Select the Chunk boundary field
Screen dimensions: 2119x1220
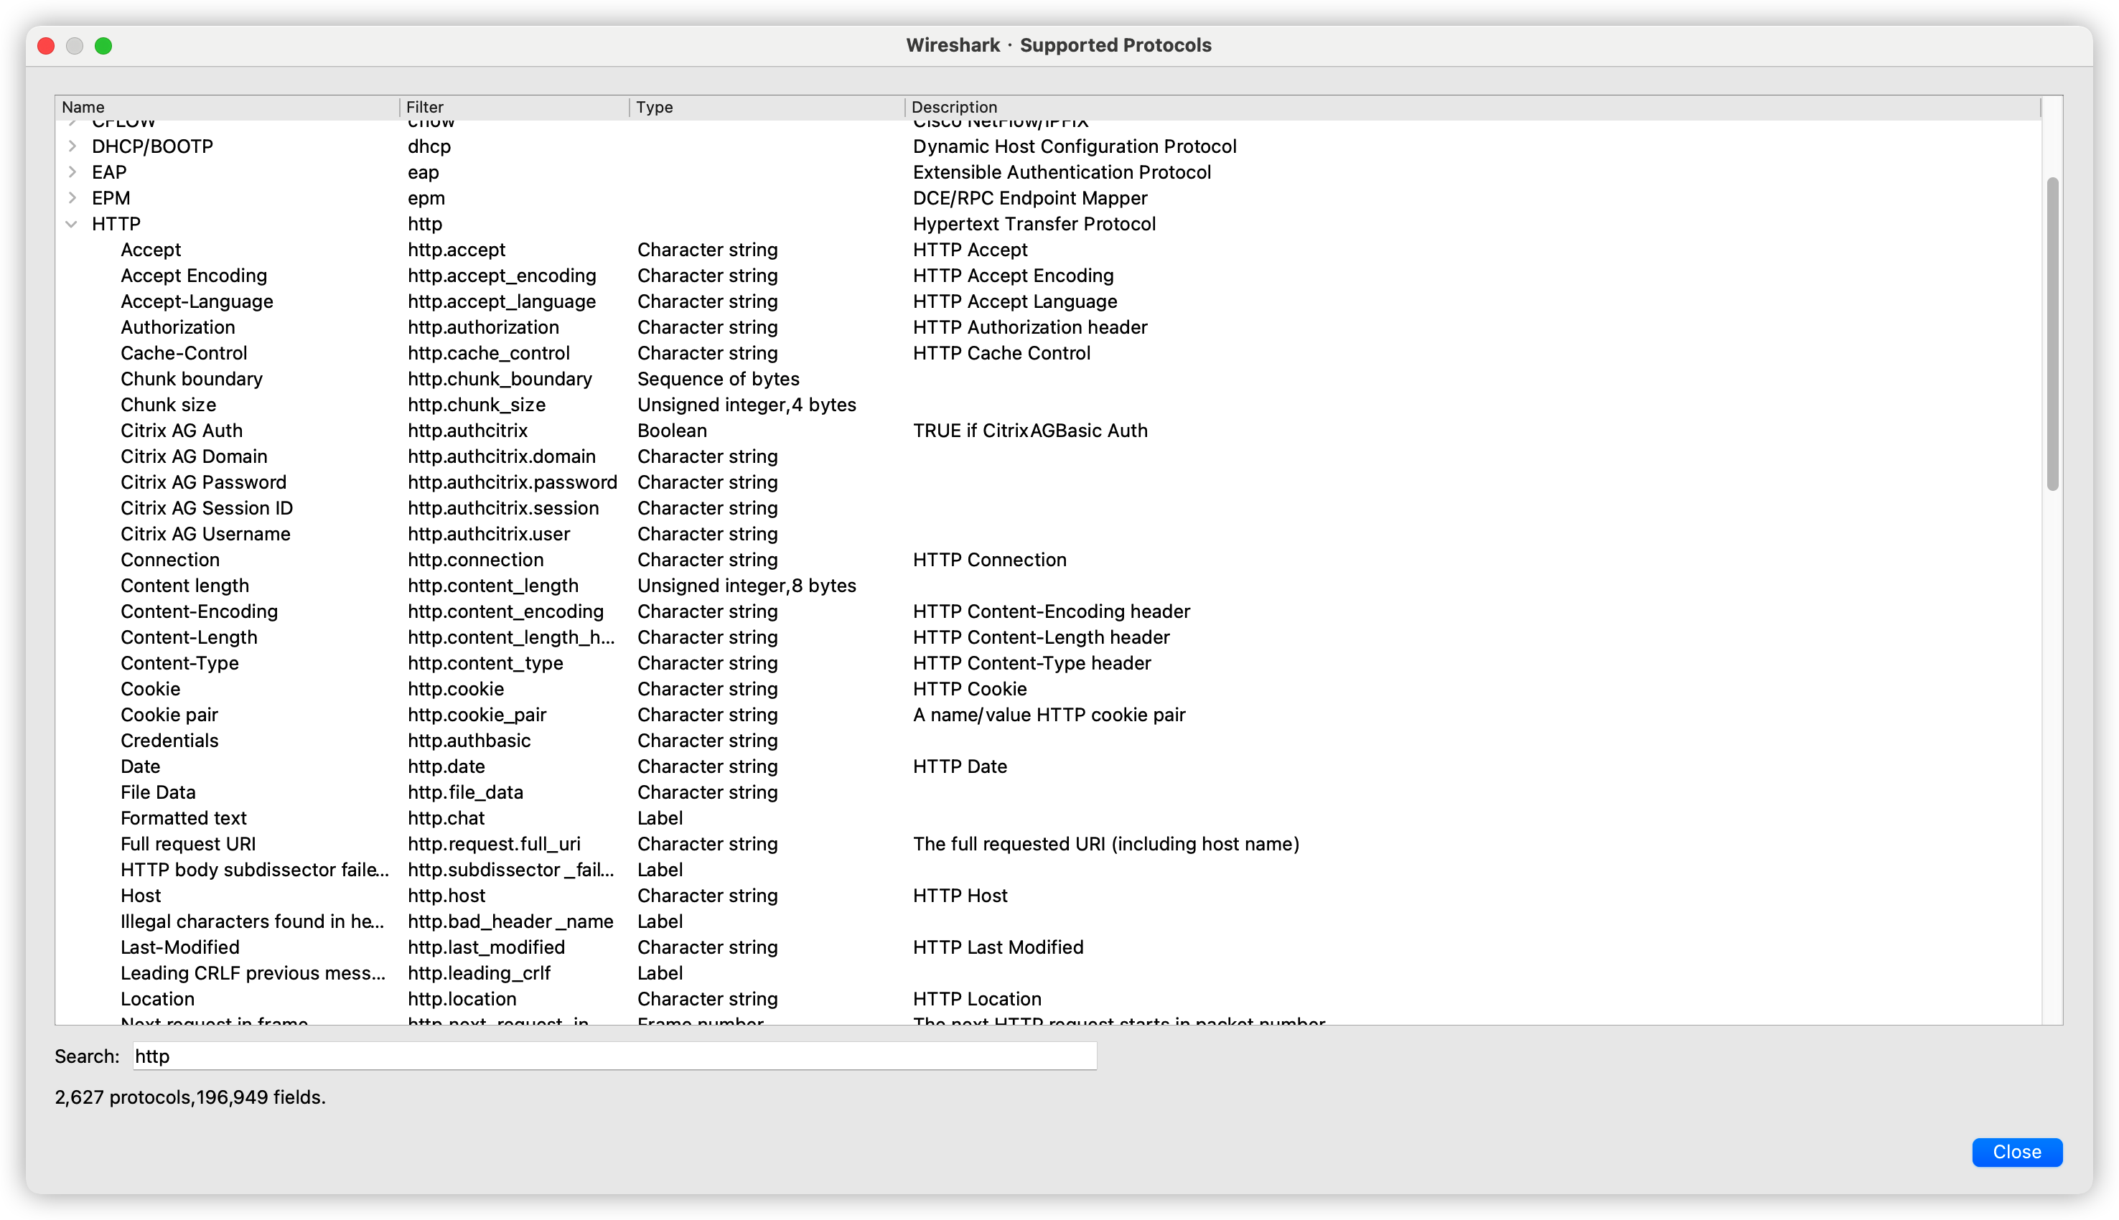(1047, 380)
